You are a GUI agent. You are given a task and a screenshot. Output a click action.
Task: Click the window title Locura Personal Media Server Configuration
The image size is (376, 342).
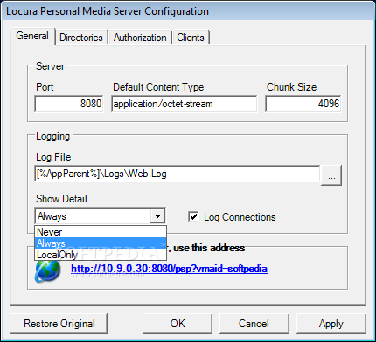108,11
